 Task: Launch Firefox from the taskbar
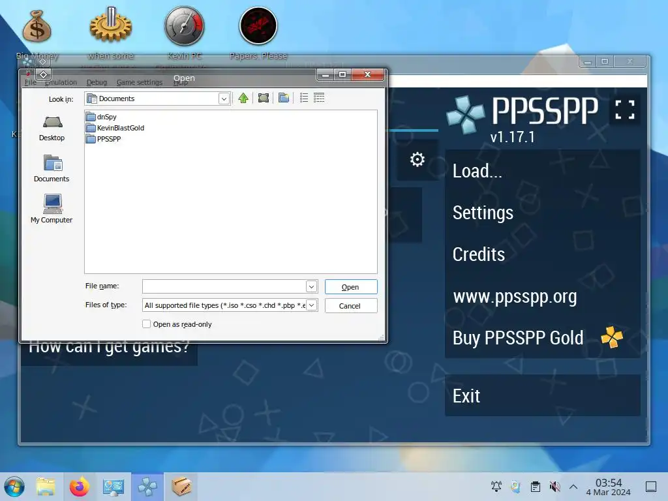79,487
